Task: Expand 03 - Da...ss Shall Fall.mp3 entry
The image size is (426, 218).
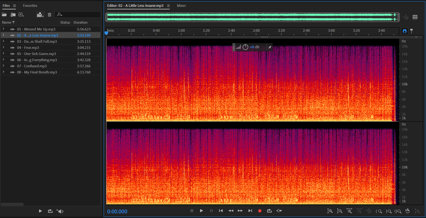Action: tap(3, 41)
